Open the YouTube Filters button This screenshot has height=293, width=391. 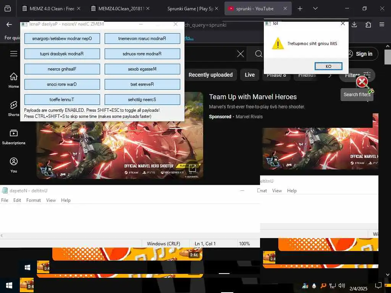coord(357,75)
